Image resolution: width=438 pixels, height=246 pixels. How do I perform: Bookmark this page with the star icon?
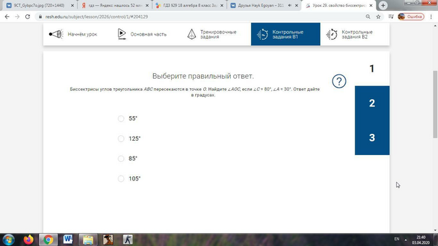click(x=378, y=16)
